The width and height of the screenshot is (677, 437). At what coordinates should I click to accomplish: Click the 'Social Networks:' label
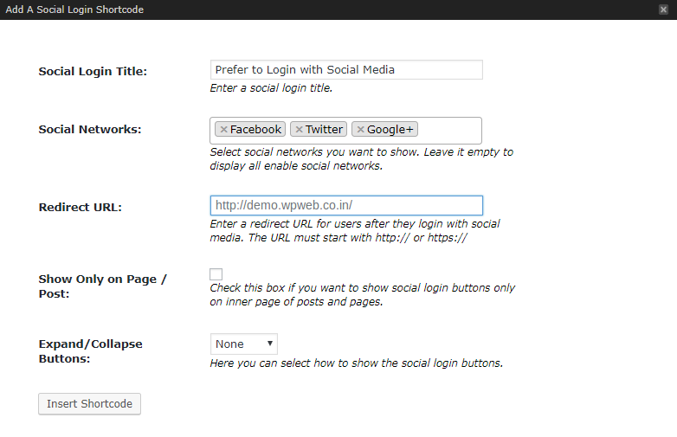point(90,130)
